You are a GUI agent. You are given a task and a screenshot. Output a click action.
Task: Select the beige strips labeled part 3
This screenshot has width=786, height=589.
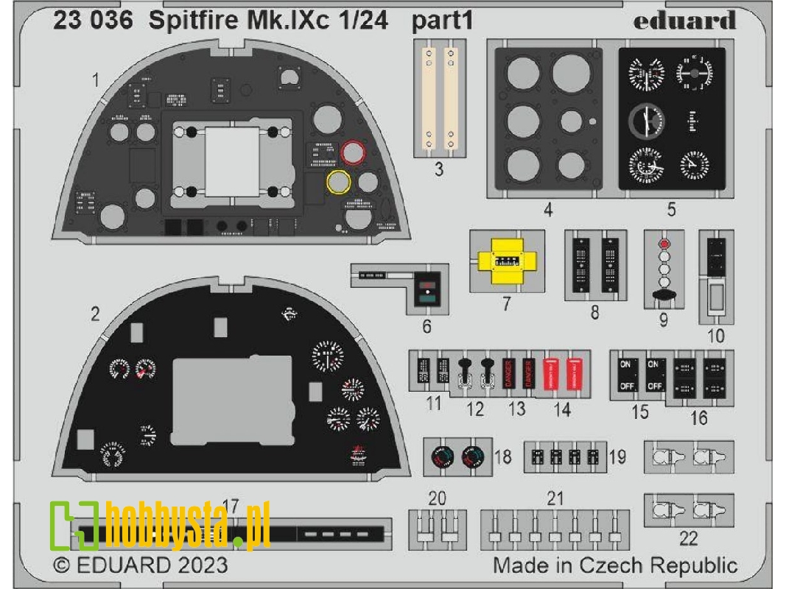coord(440,99)
